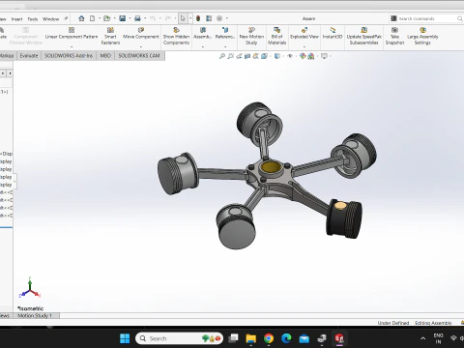Click the Select cursor arrow tool
This screenshot has height=348, width=464.
(x=183, y=18)
